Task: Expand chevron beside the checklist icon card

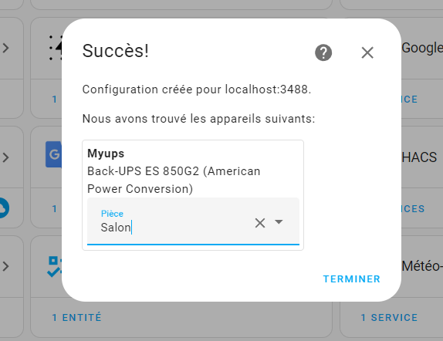Action: (5, 266)
